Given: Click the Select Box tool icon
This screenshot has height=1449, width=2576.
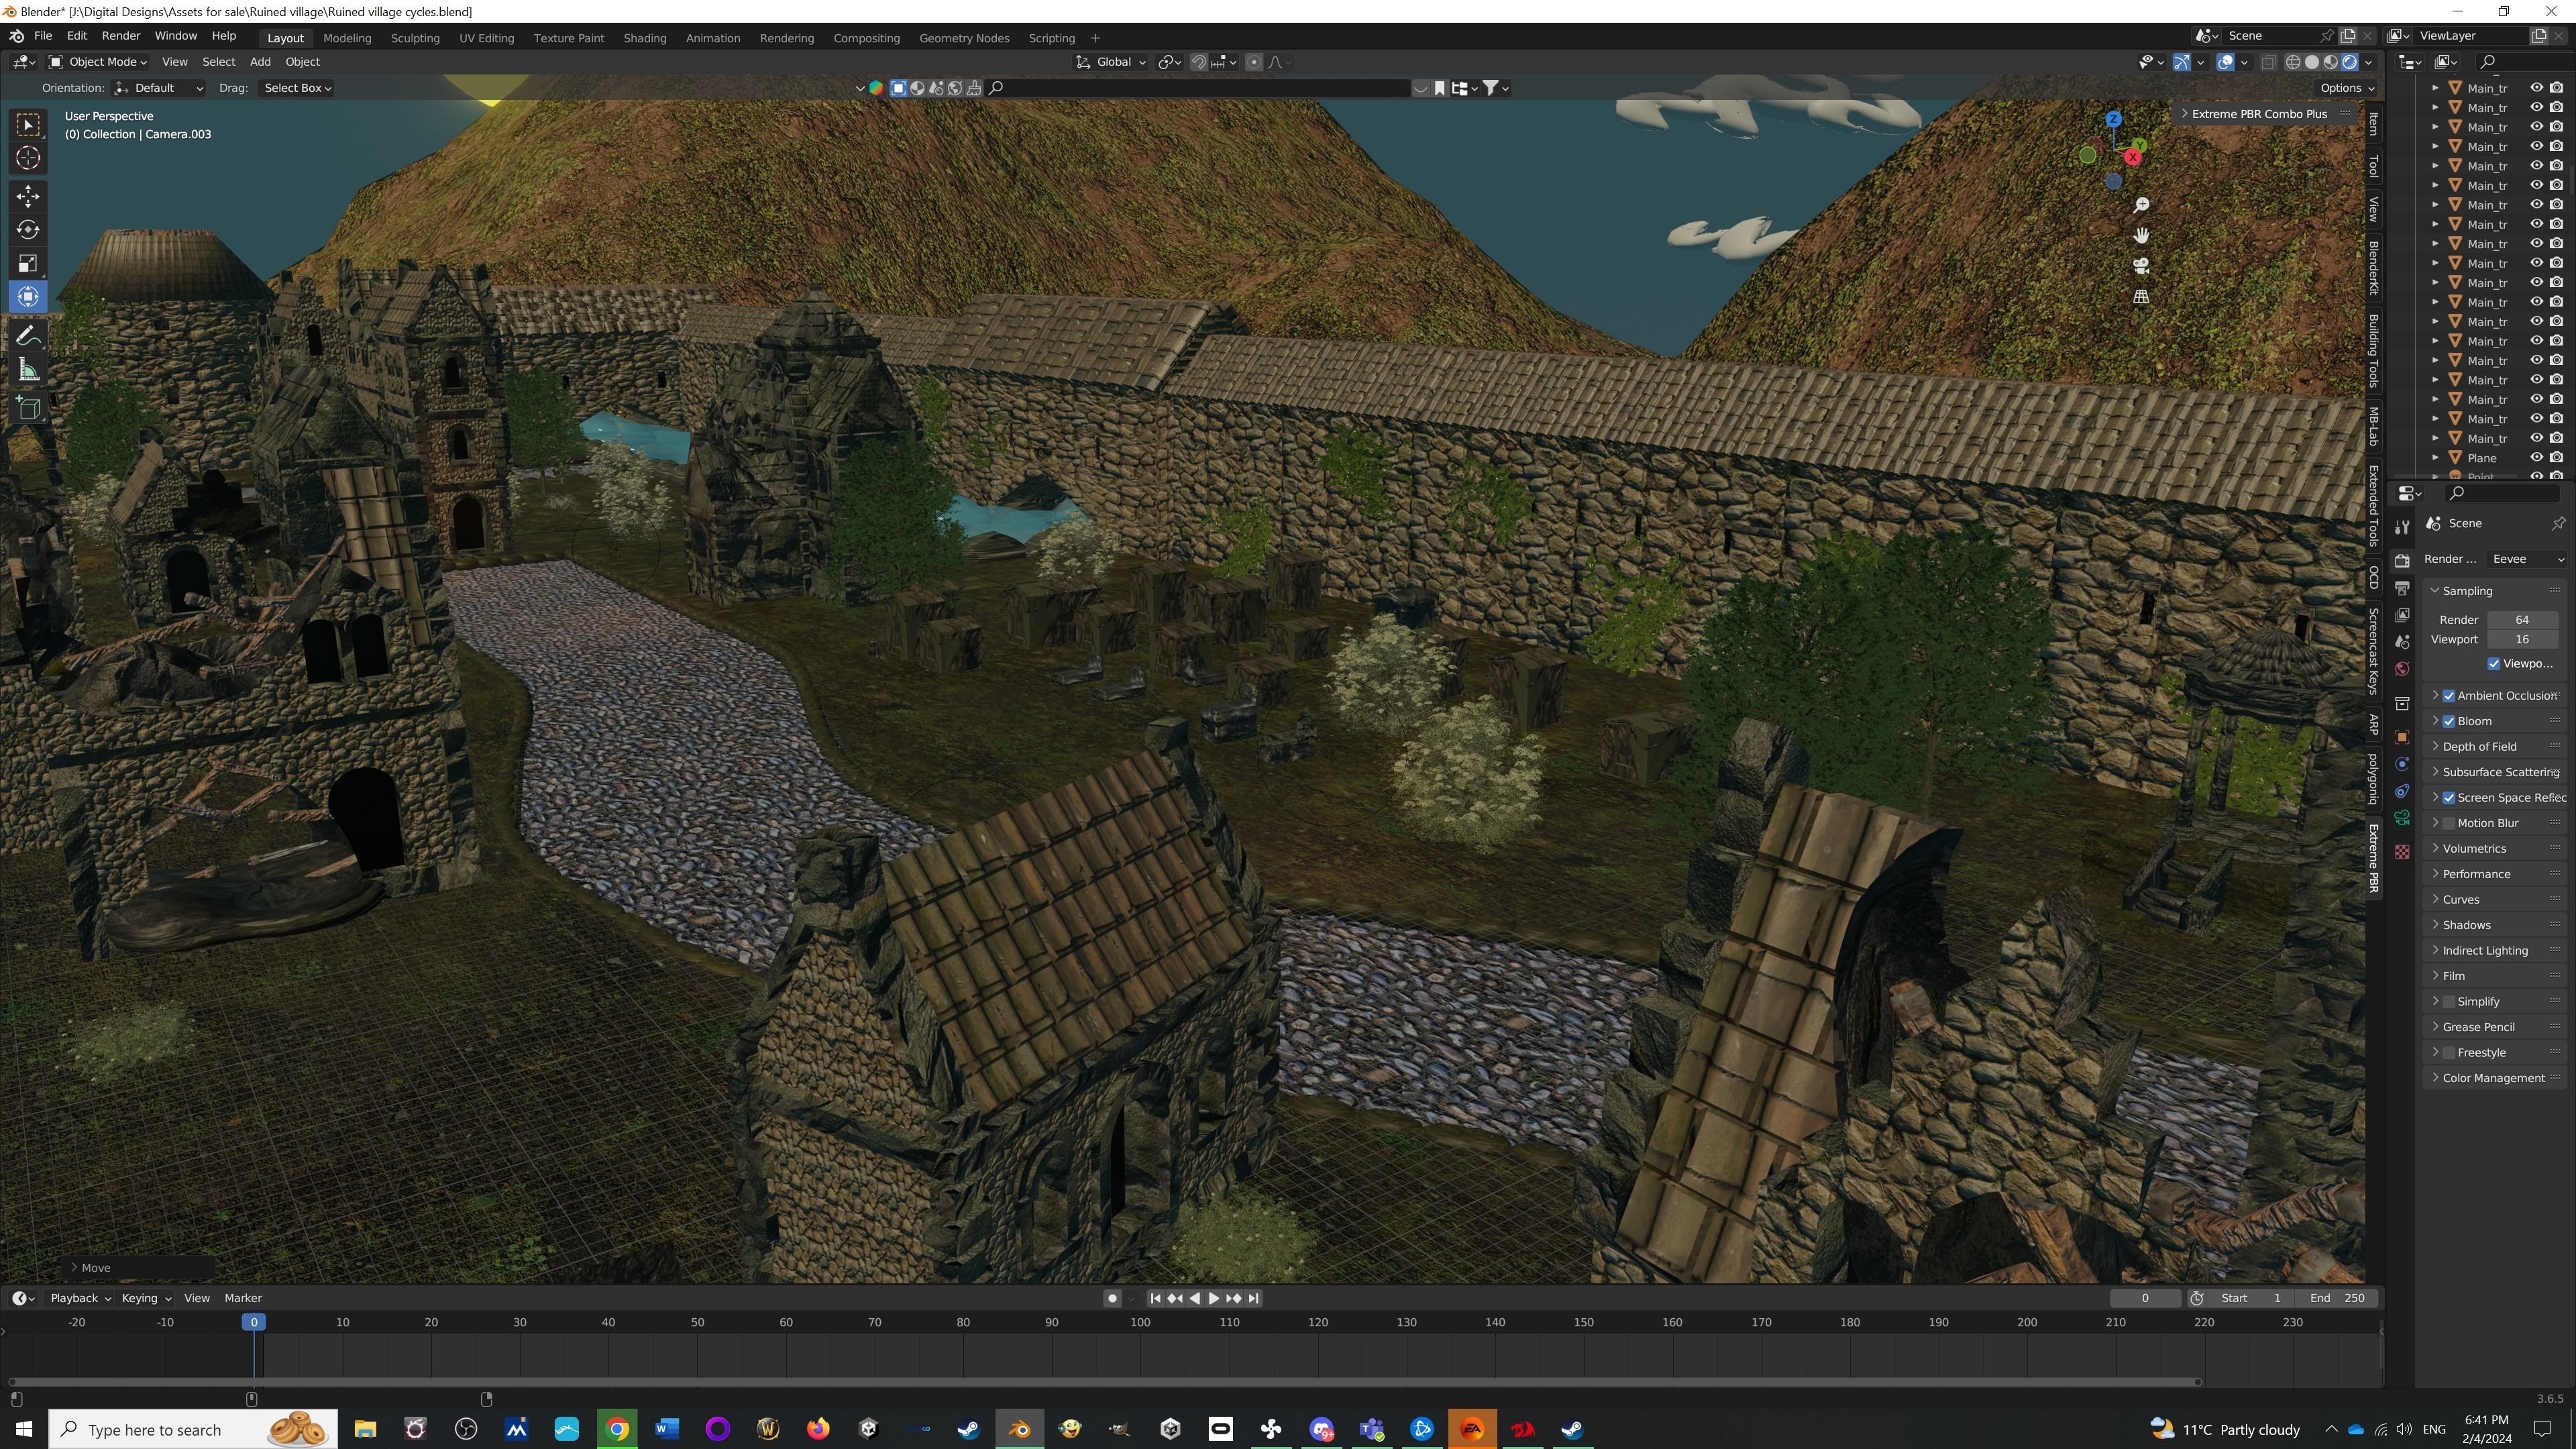Looking at the screenshot, I should pyautogui.click(x=28, y=124).
